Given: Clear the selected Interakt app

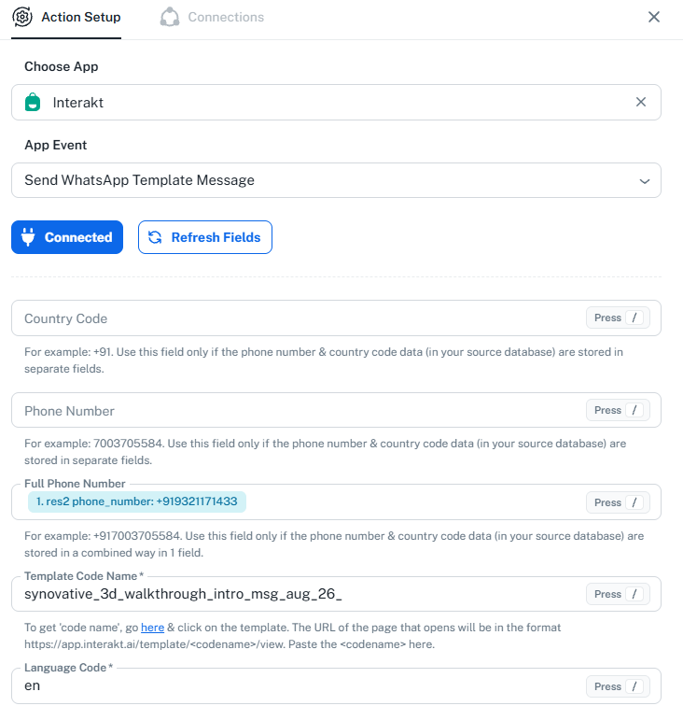Looking at the screenshot, I should pyautogui.click(x=641, y=102).
